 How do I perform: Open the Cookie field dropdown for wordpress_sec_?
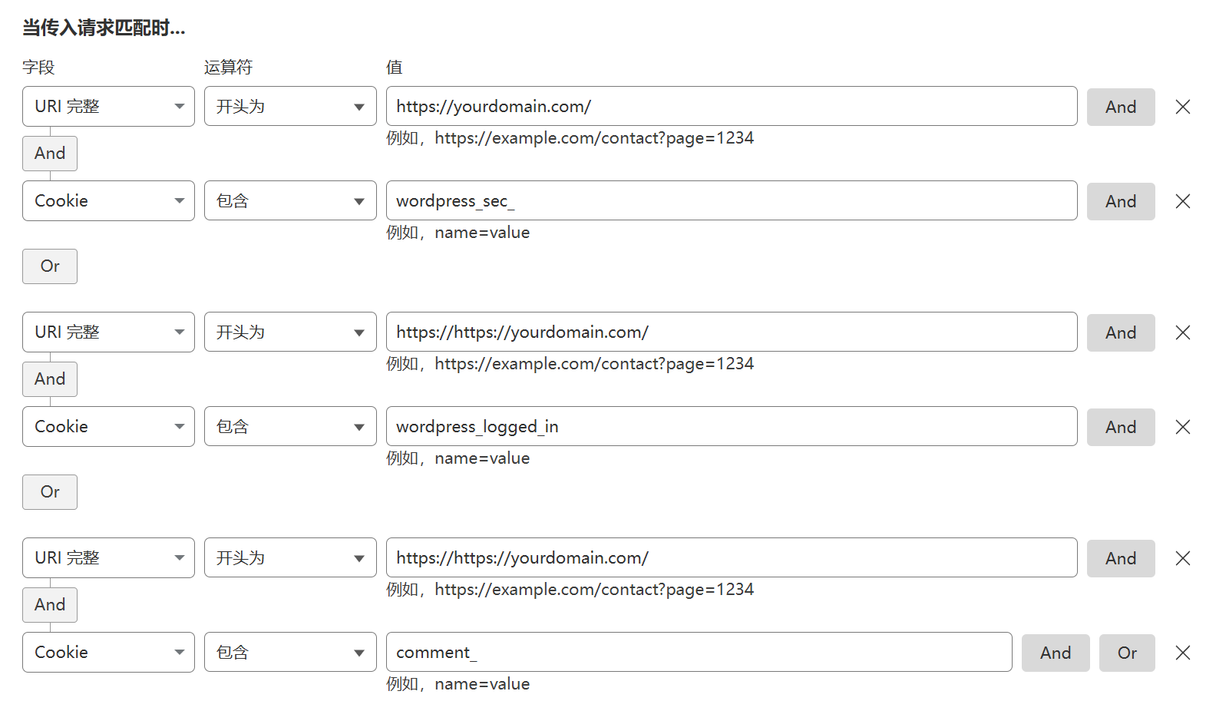[x=107, y=200]
